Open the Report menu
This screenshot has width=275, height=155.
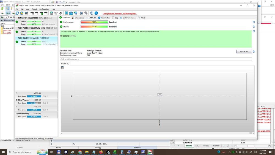pos(34,9)
